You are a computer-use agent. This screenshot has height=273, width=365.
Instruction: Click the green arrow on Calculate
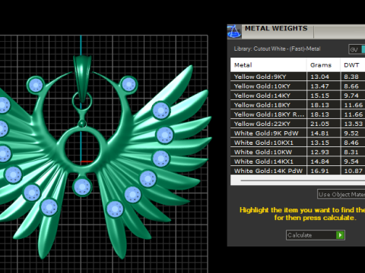(x=340, y=235)
